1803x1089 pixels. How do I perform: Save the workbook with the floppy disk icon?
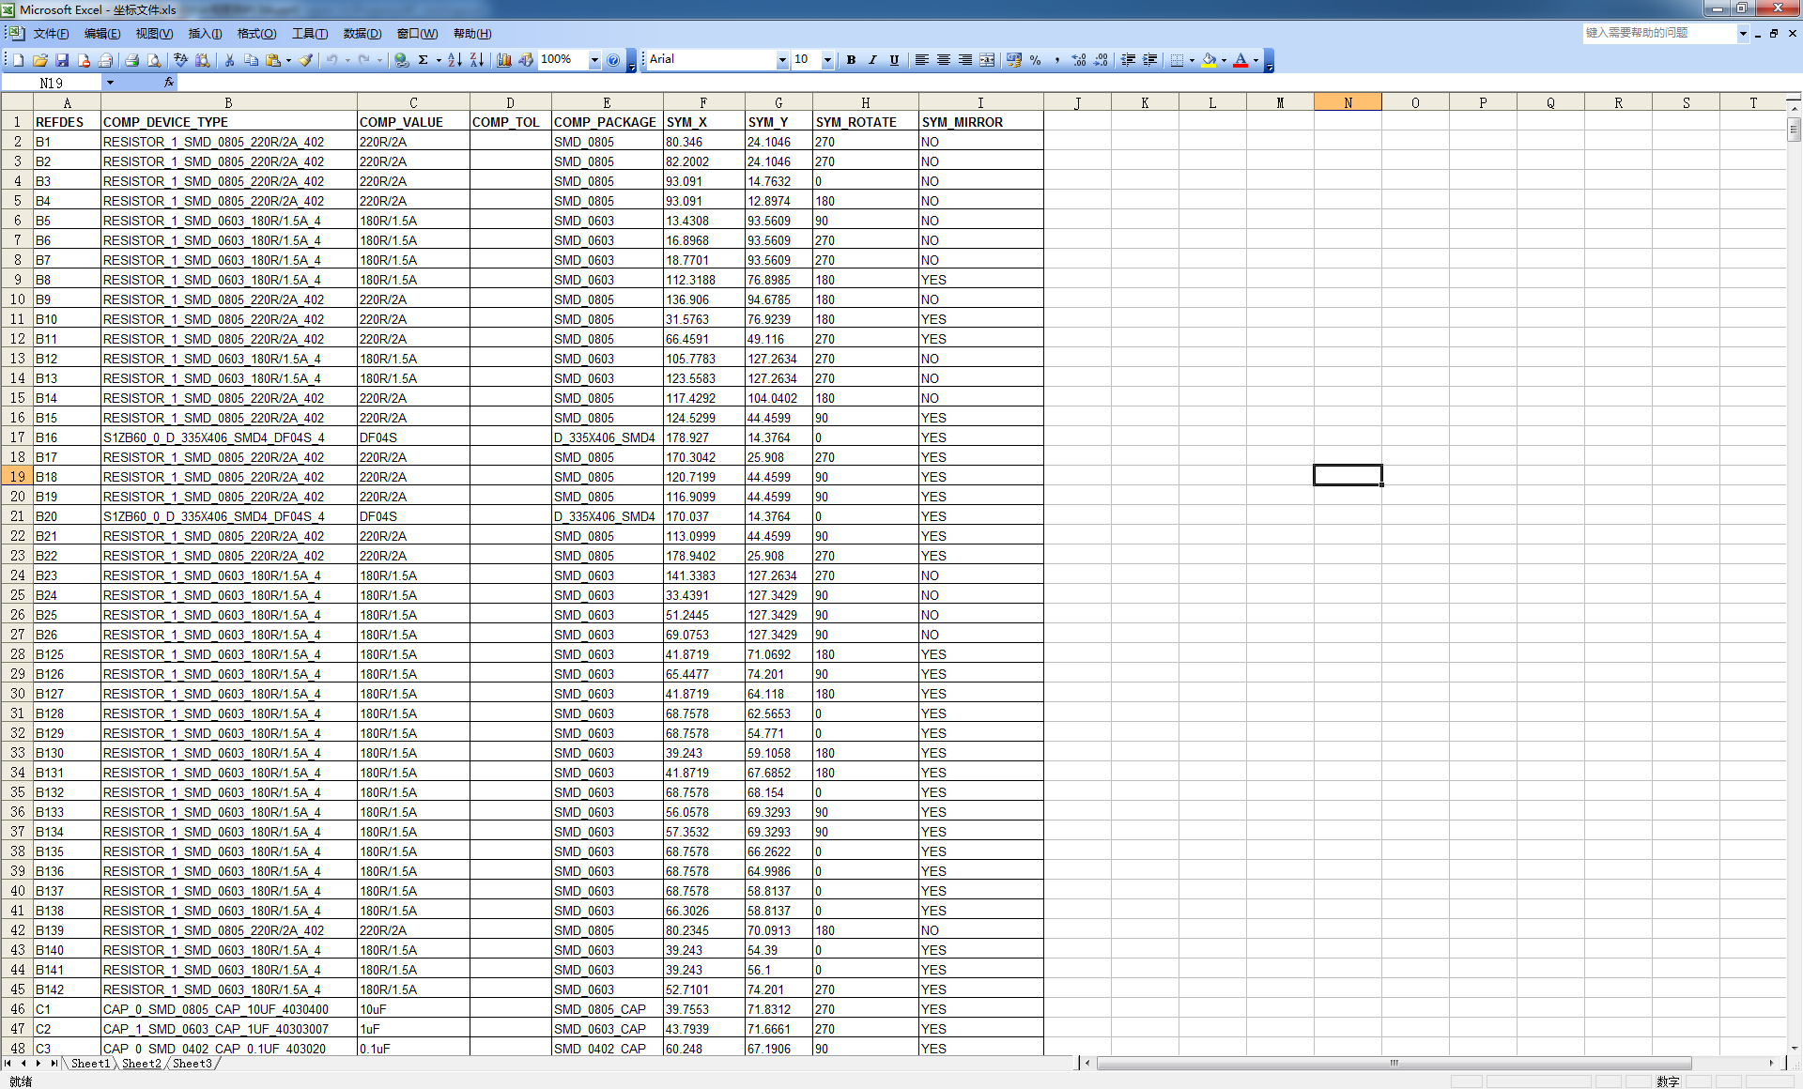pos(62,60)
